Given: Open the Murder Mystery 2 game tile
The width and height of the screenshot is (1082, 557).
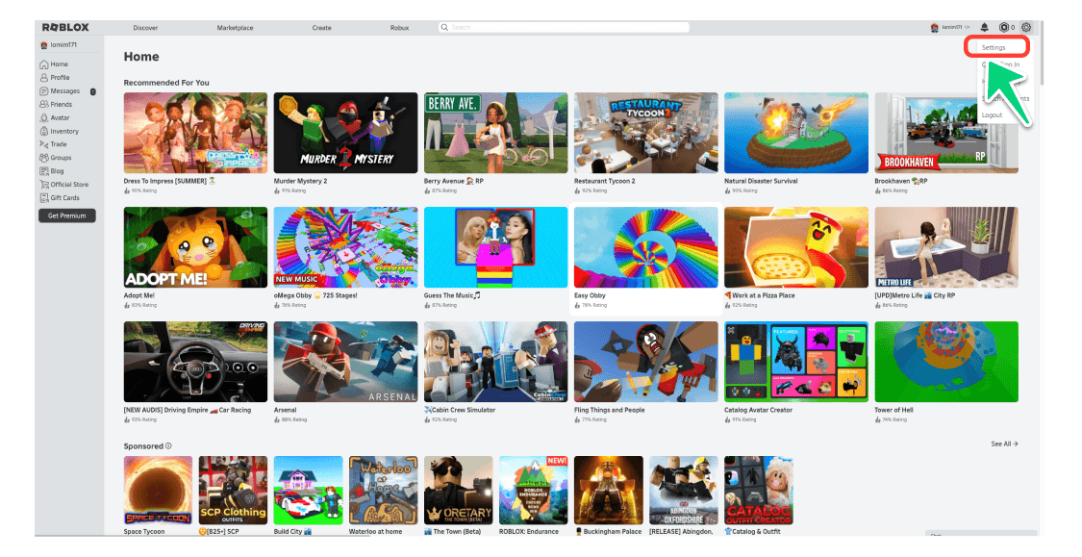Looking at the screenshot, I should click(345, 133).
